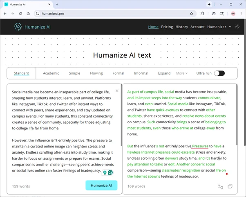The height and width of the screenshot is (197, 246).
Task: Open the Pricing page
Action: tap(167, 27)
